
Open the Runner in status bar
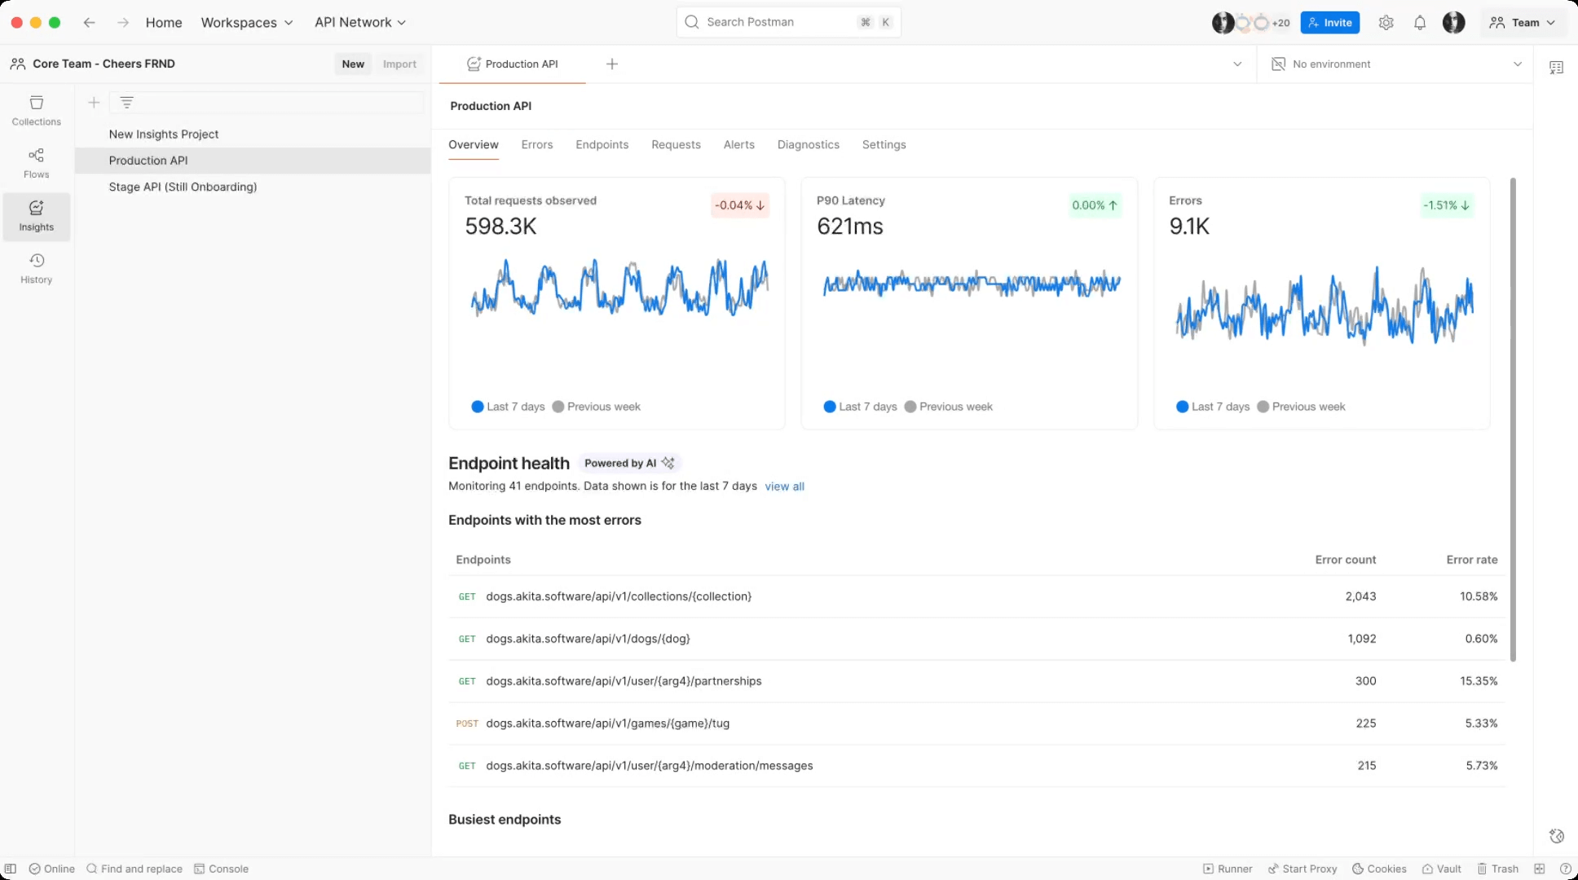1228,869
